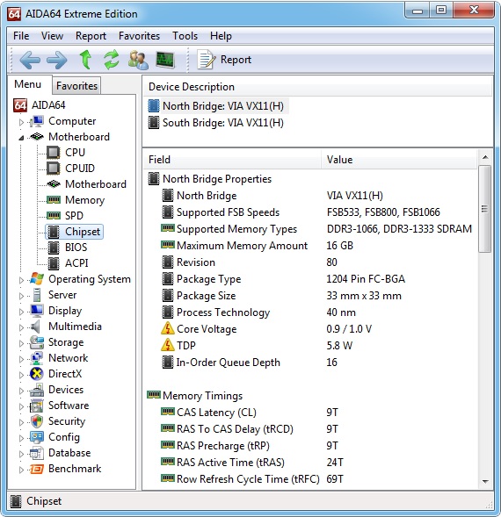
Task: Click the vertical scrollbar thumb
Action: [484, 209]
